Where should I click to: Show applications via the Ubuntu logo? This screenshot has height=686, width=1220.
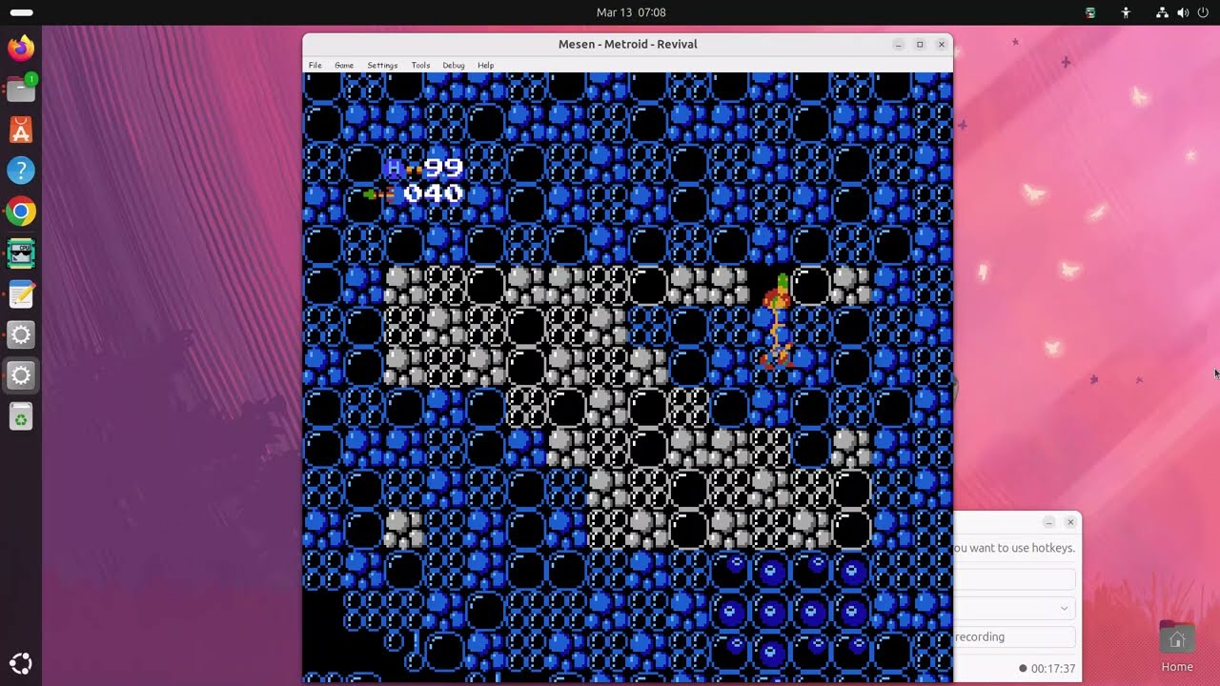(21, 664)
